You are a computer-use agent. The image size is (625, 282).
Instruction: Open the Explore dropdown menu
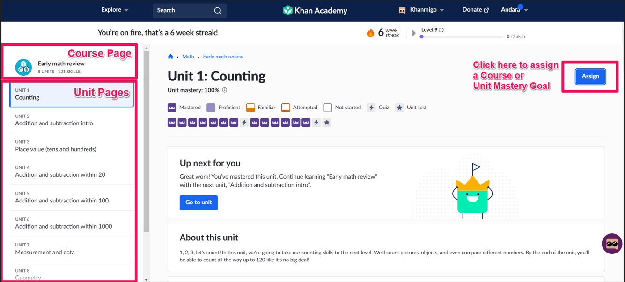point(115,10)
